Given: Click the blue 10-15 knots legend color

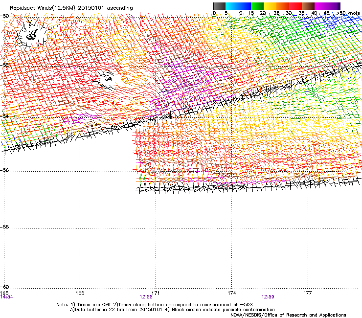Looking at the screenshot, I should click(x=245, y=6).
